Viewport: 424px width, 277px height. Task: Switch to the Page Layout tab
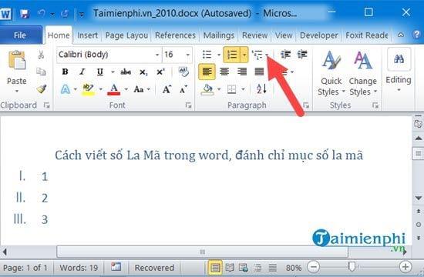[126, 35]
